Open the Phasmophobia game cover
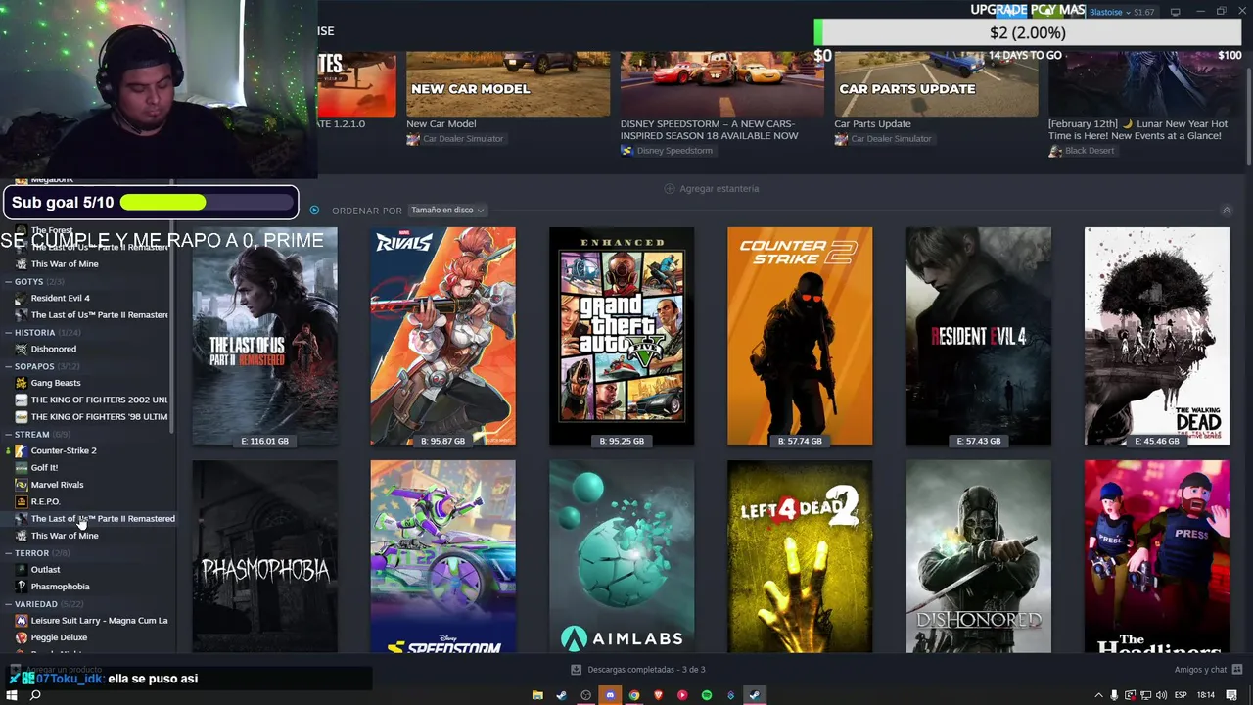1253x705 pixels. pyautogui.click(x=264, y=556)
